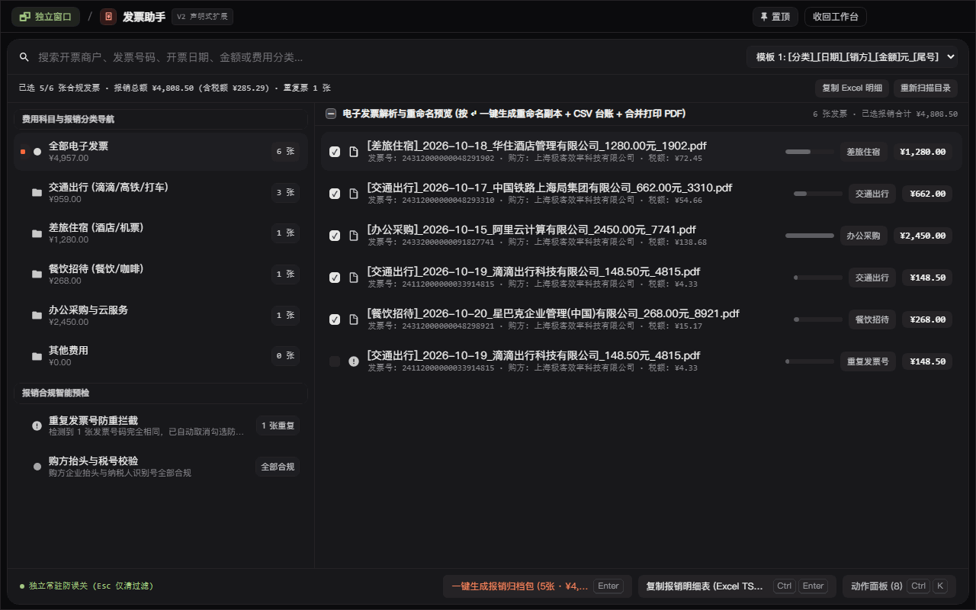The height and width of the screenshot is (610, 976).
Task: Open the 动作面板 (8) button
Action: pyautogui.click(x=899, y=586)
